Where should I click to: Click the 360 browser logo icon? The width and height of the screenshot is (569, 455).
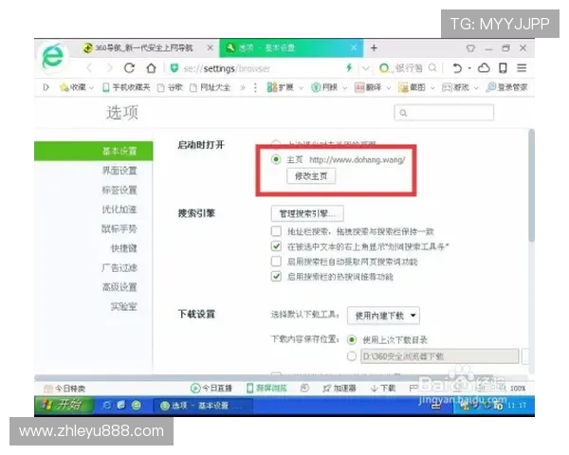[53, 57]
